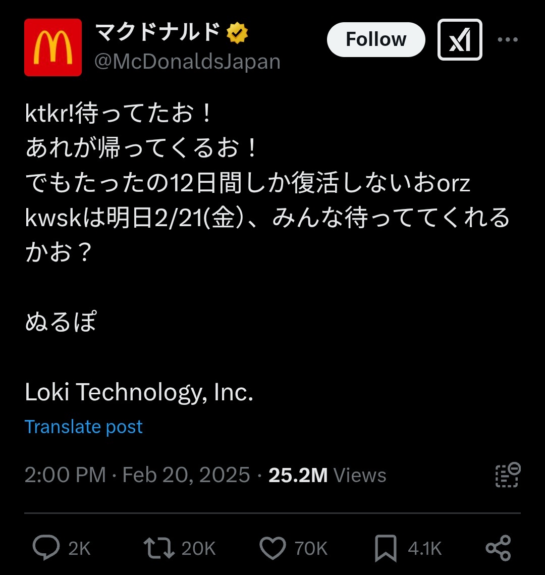View the 25.2M Views analytics
545x575 pixels.
coord(327,475)
